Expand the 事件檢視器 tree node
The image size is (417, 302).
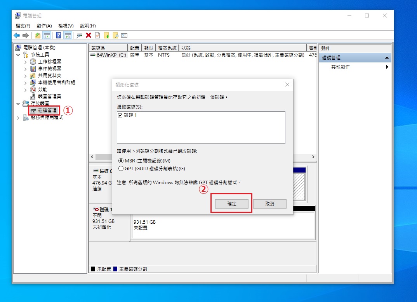click(26, 69)
